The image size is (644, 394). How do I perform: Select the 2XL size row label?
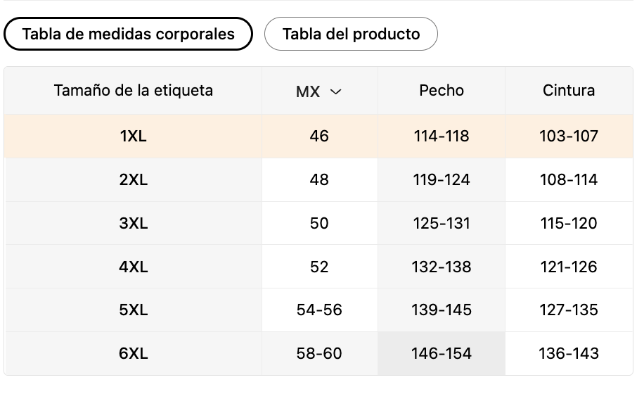point(133,179)
